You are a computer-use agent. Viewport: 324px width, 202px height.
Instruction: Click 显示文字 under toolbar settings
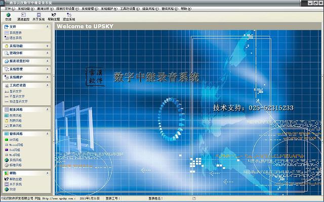[x=15, y=91]
